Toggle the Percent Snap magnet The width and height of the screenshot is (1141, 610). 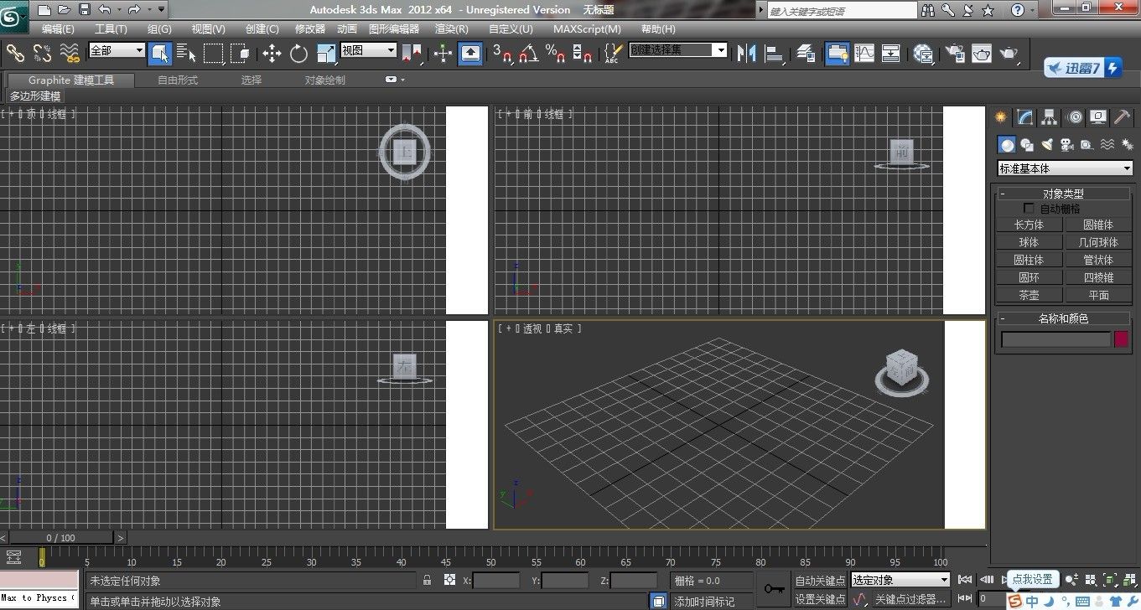tap(556, 53)
